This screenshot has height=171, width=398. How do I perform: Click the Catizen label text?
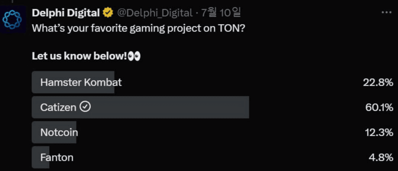(x=58, y=108)
